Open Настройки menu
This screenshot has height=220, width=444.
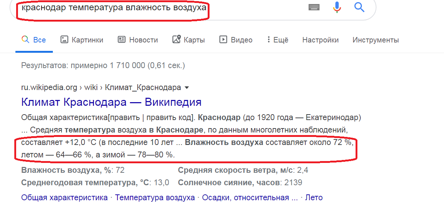point(320,40)
